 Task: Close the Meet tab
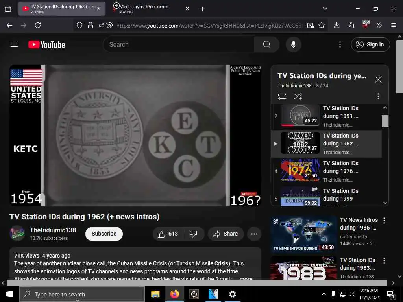coord(187,9)
